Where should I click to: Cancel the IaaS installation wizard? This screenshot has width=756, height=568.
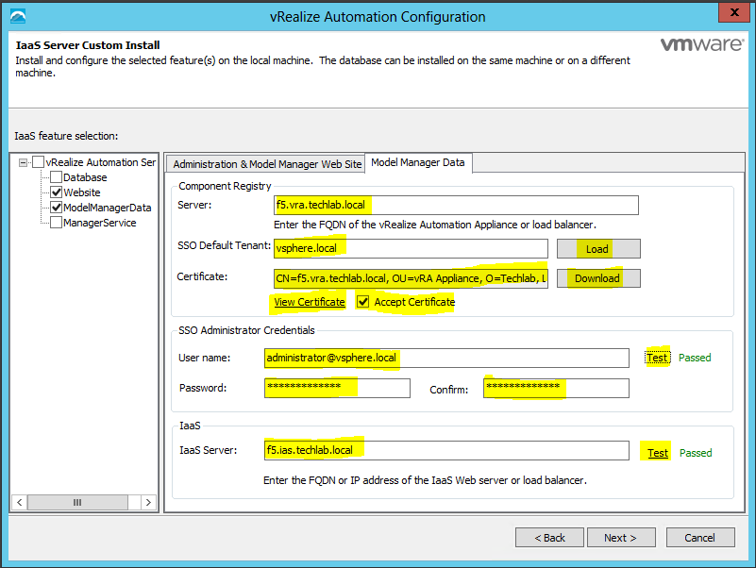(700, 538)
